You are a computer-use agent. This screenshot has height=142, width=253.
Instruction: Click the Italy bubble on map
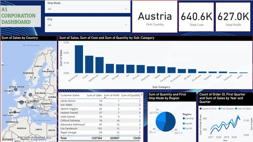(x=32, y=107)
